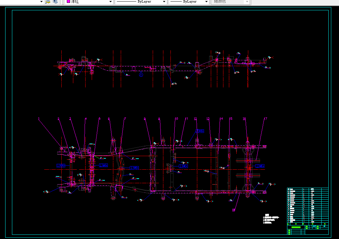Select part number label 17 in plan view
The height and width of the screenshot is (239, 339).
click(x=265, y=118)
